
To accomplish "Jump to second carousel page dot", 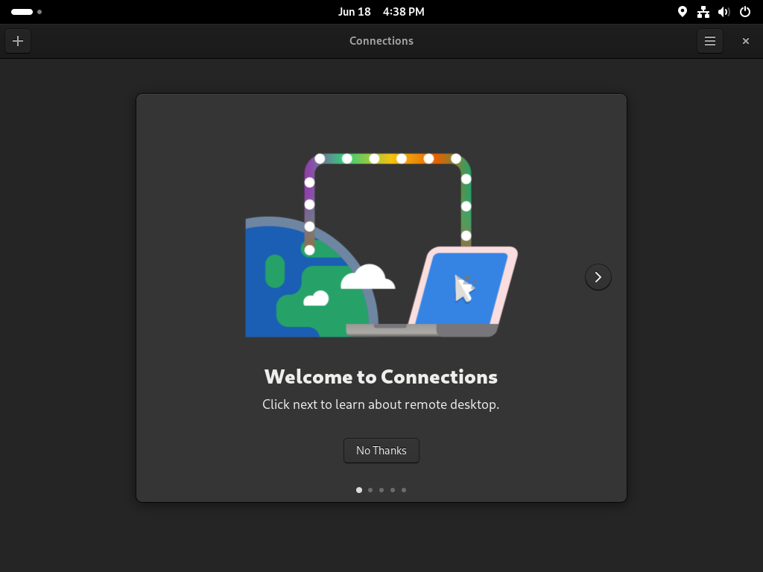I will coord(370,490).
